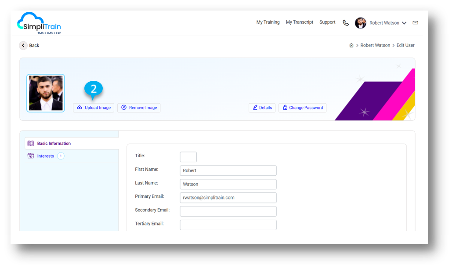
Task: Click the Secondary Email input field
Action: tap(228, 211)
